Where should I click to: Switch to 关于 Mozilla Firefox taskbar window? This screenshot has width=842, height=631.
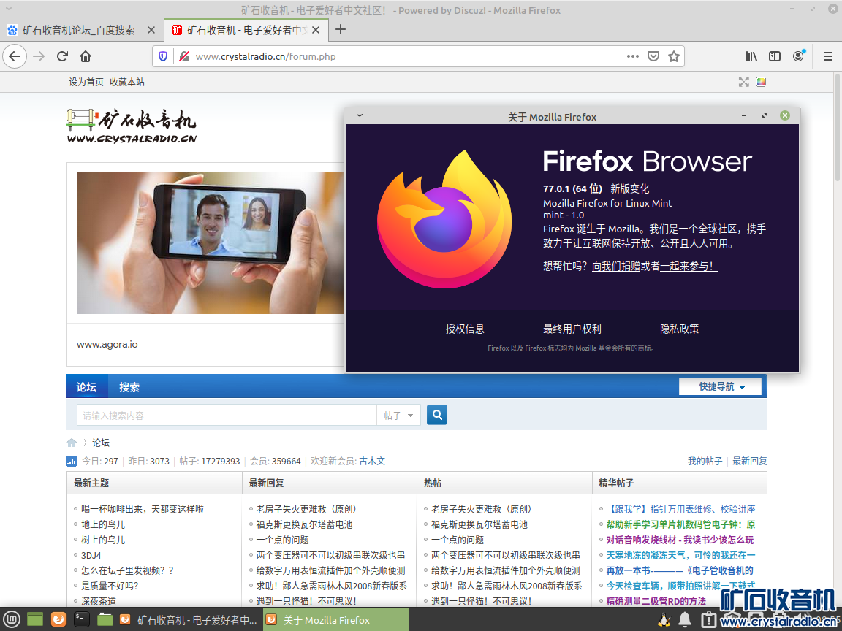tap(335, 620)
